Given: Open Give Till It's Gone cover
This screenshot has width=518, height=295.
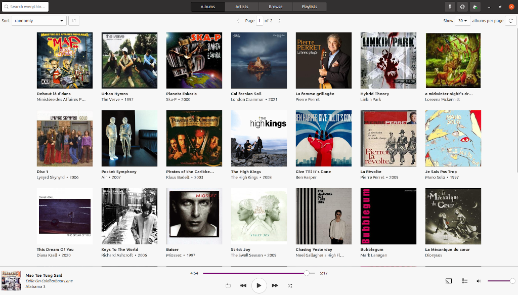Looking at the screenshot, I should click(324, 139).
